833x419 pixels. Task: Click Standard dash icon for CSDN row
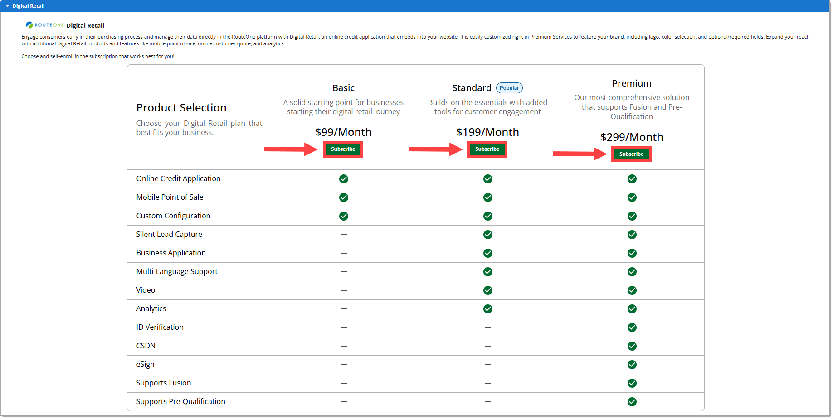pyautogui.click(x=488, y=346)
